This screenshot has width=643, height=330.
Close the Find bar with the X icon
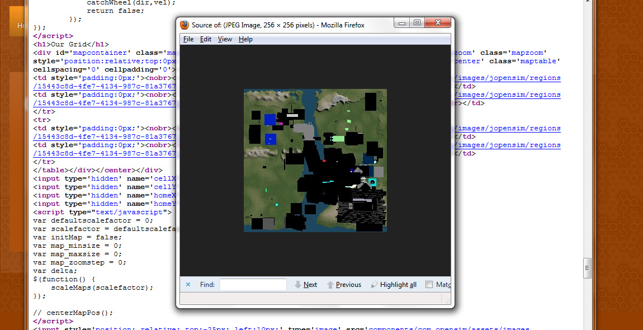click(188, 285)
